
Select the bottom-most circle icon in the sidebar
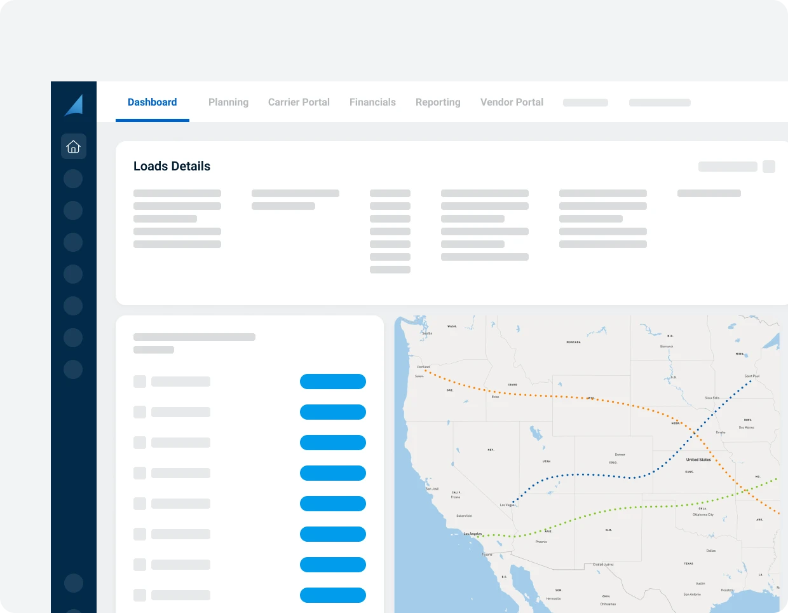coord(74,583)
